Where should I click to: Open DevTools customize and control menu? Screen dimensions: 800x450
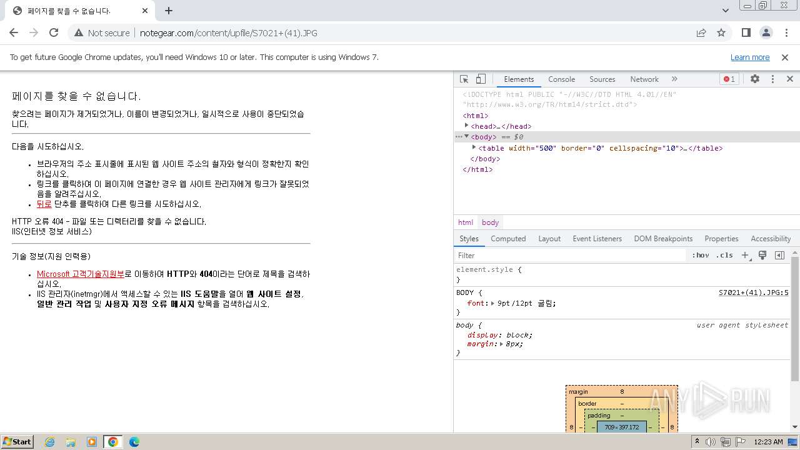(x=772, y=79)
